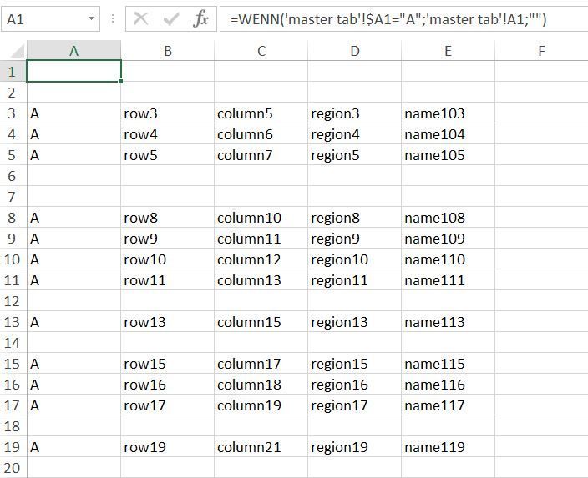Click cell containing row17
Viewport: 588px width, 478px height.
168,405
